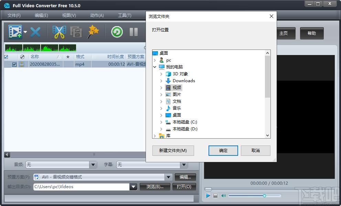Image resolution: width=341 pixels, height=206 pixels.
Task: Mute with the speaker volume icon
Action: click(x=223, y=196)
